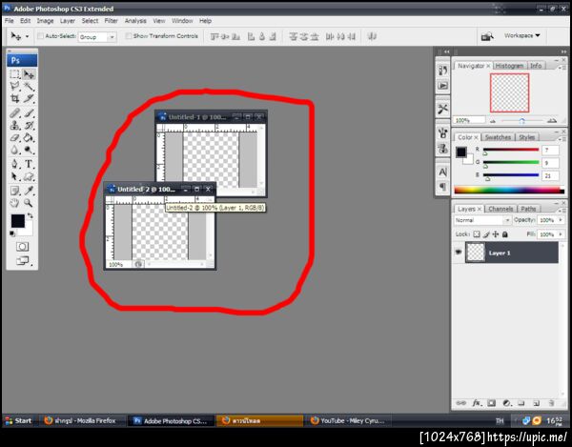
Task: Switch to the Swatches tab
Action: [498, 137]
